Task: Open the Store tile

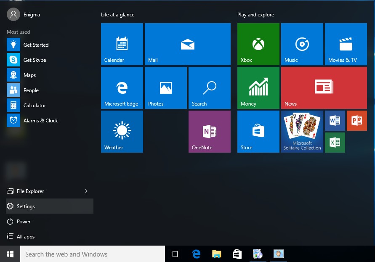Action: pyautogui.click(x=258, y=132)
